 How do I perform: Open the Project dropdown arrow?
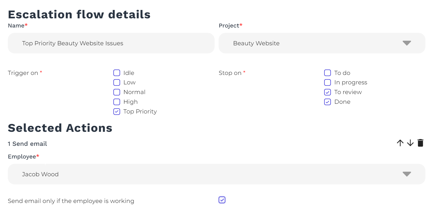(406, 43)
